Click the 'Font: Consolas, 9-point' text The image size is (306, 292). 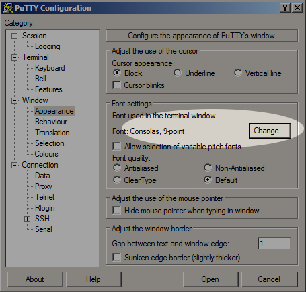[x=149, y=131]
